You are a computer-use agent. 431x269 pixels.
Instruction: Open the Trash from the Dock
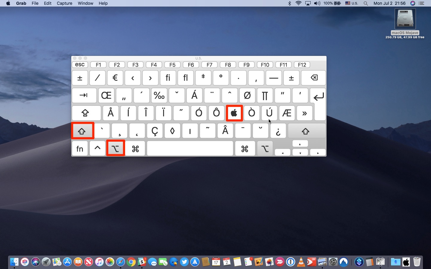pyautogui.click(x=417, y=262)
